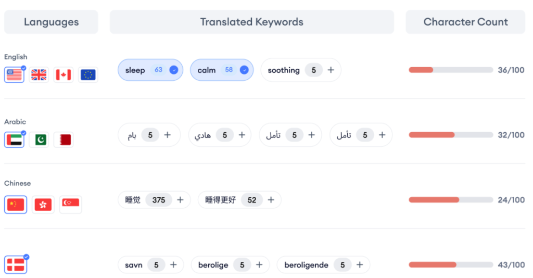Screen dimensions: 533x278
Task: Toggle the selected United States flag
Action: [15, 75]
